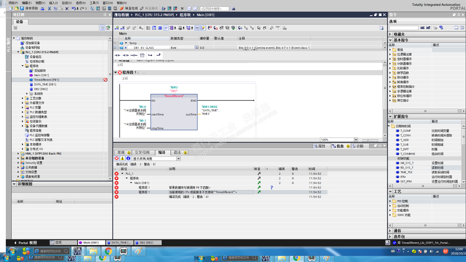Insert an empty box instruction

[x=142, y=55]
